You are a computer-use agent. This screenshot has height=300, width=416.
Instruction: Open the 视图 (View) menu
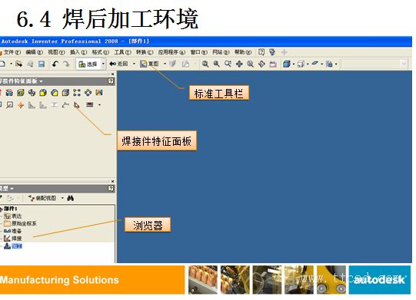click(x=56, y=52)
